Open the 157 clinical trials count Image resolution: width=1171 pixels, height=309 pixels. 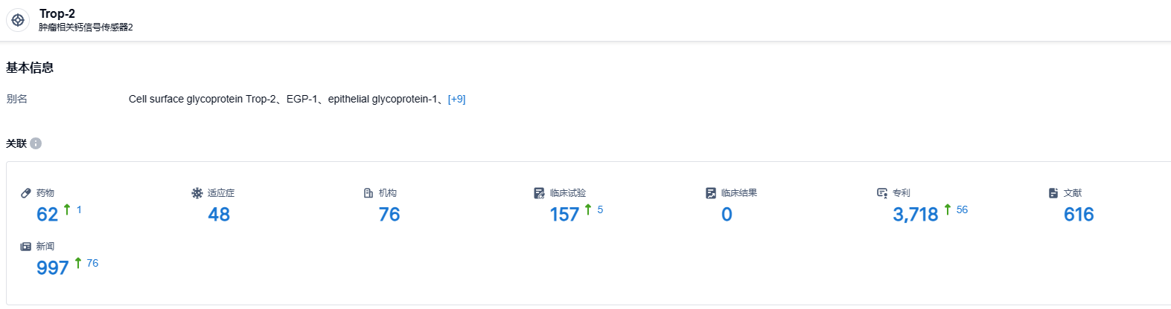click(x=564, y=215)
